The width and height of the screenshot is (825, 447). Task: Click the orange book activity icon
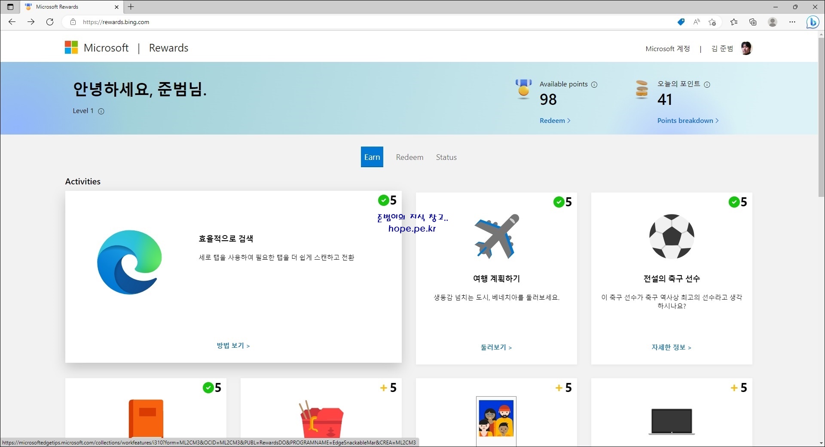146,419
